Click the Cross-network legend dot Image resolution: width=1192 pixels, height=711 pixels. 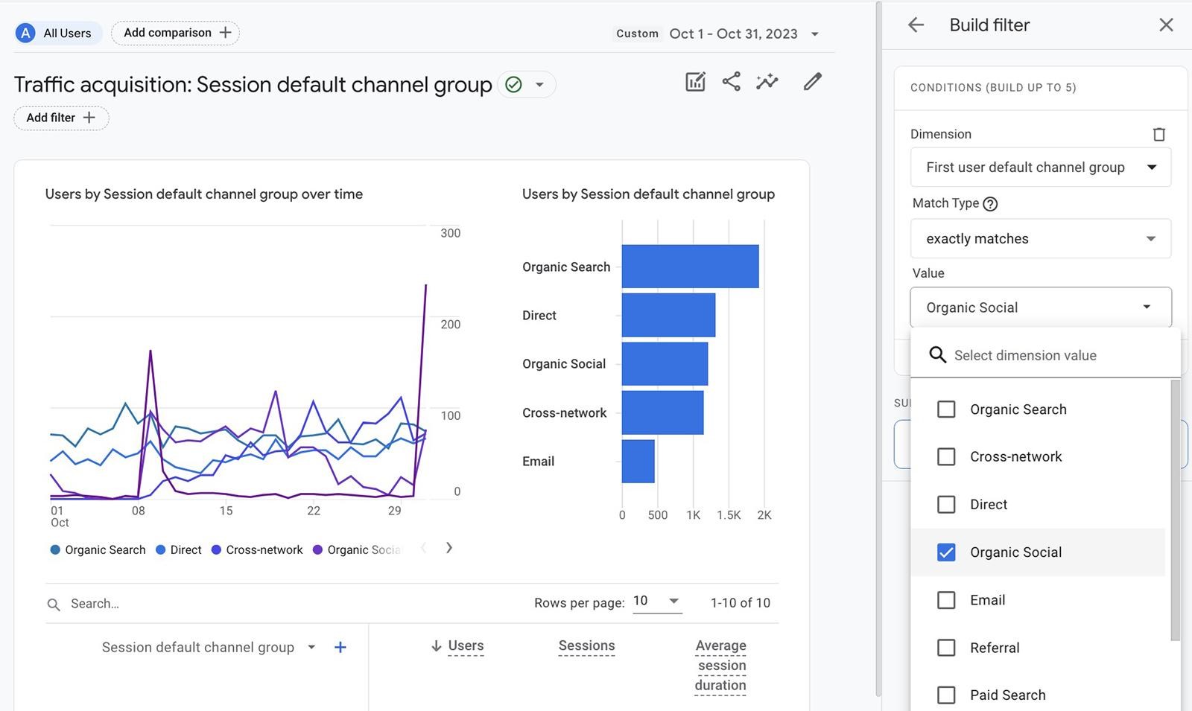click(x=216, y=550)
